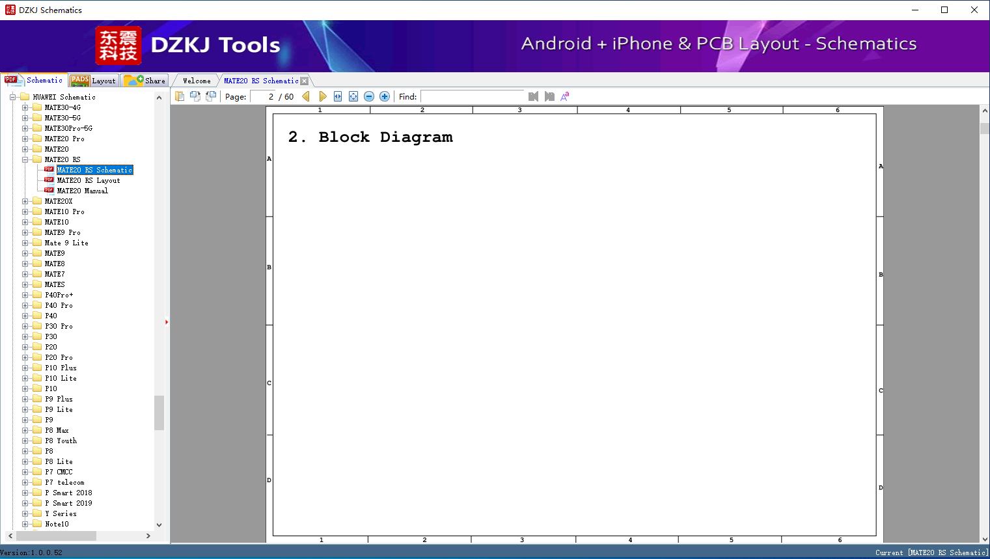
Task: Expand the MATE20X folder
Action: (25, 201)
